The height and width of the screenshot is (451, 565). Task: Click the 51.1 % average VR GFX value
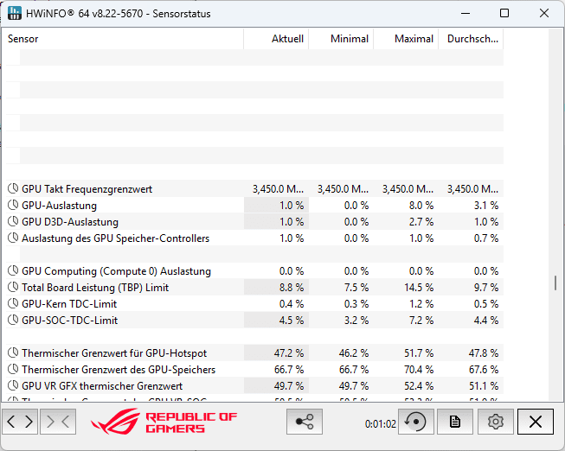click(484, 386)
